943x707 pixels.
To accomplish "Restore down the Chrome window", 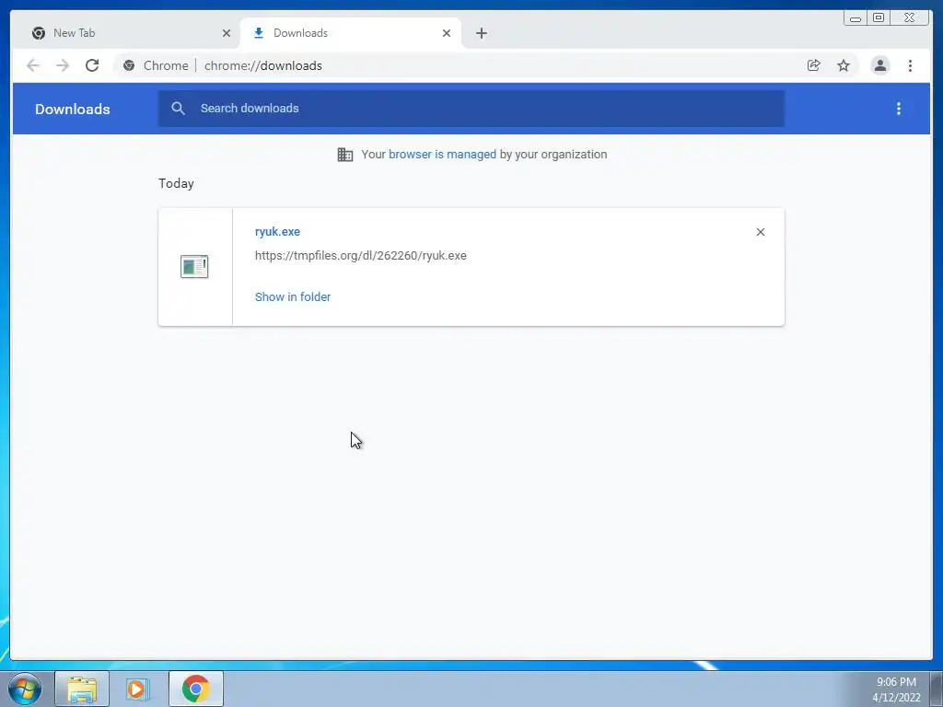I will [x=879, y=18].
